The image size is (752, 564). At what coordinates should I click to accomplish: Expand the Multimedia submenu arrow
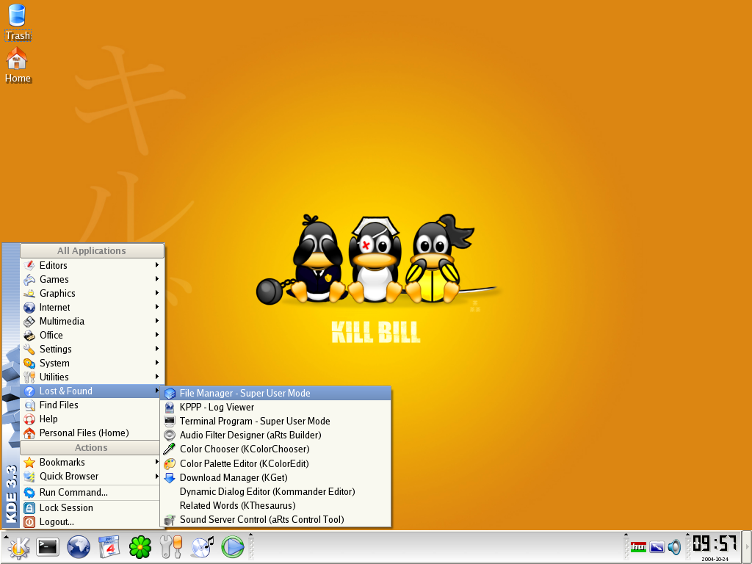tap(157, 320)
